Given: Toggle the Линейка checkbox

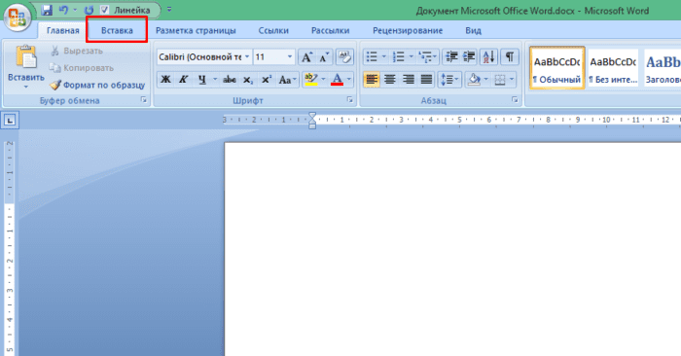Looking at the screenshot, I should pyautogui.click(x=105, y=10).
